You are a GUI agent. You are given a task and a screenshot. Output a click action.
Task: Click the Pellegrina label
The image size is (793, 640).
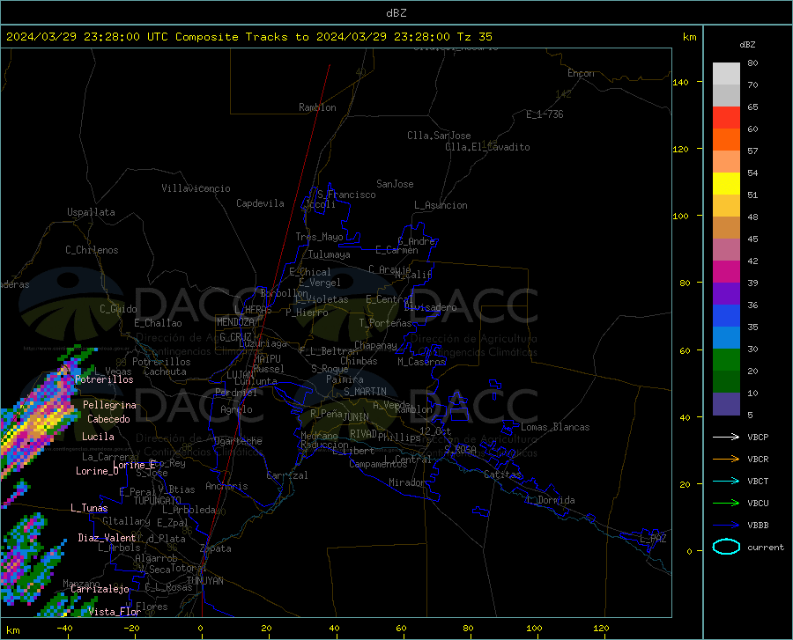(110, 405)
